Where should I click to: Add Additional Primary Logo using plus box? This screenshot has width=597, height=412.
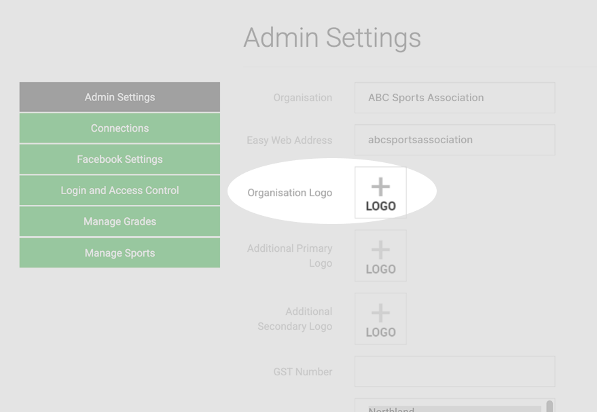[380, 256]
